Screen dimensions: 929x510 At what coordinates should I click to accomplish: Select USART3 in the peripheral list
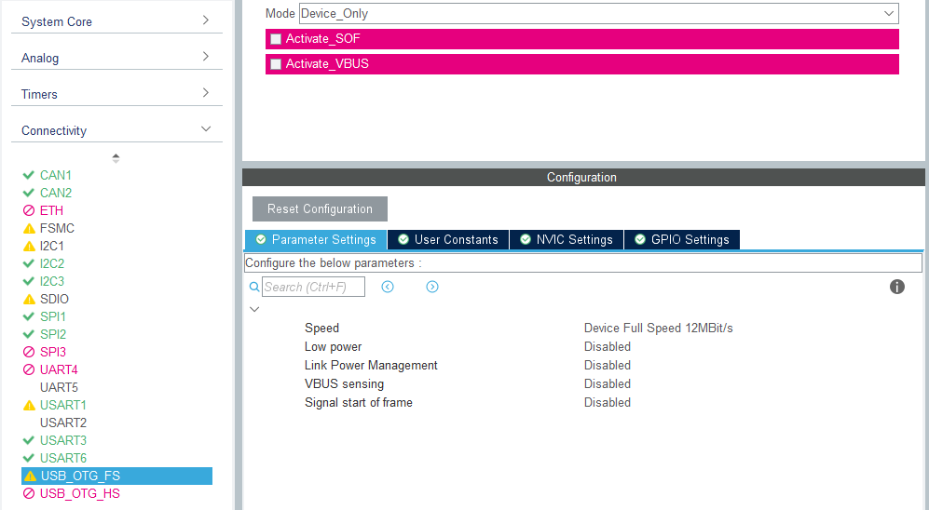pyautogui.click(x=62, y=440)
